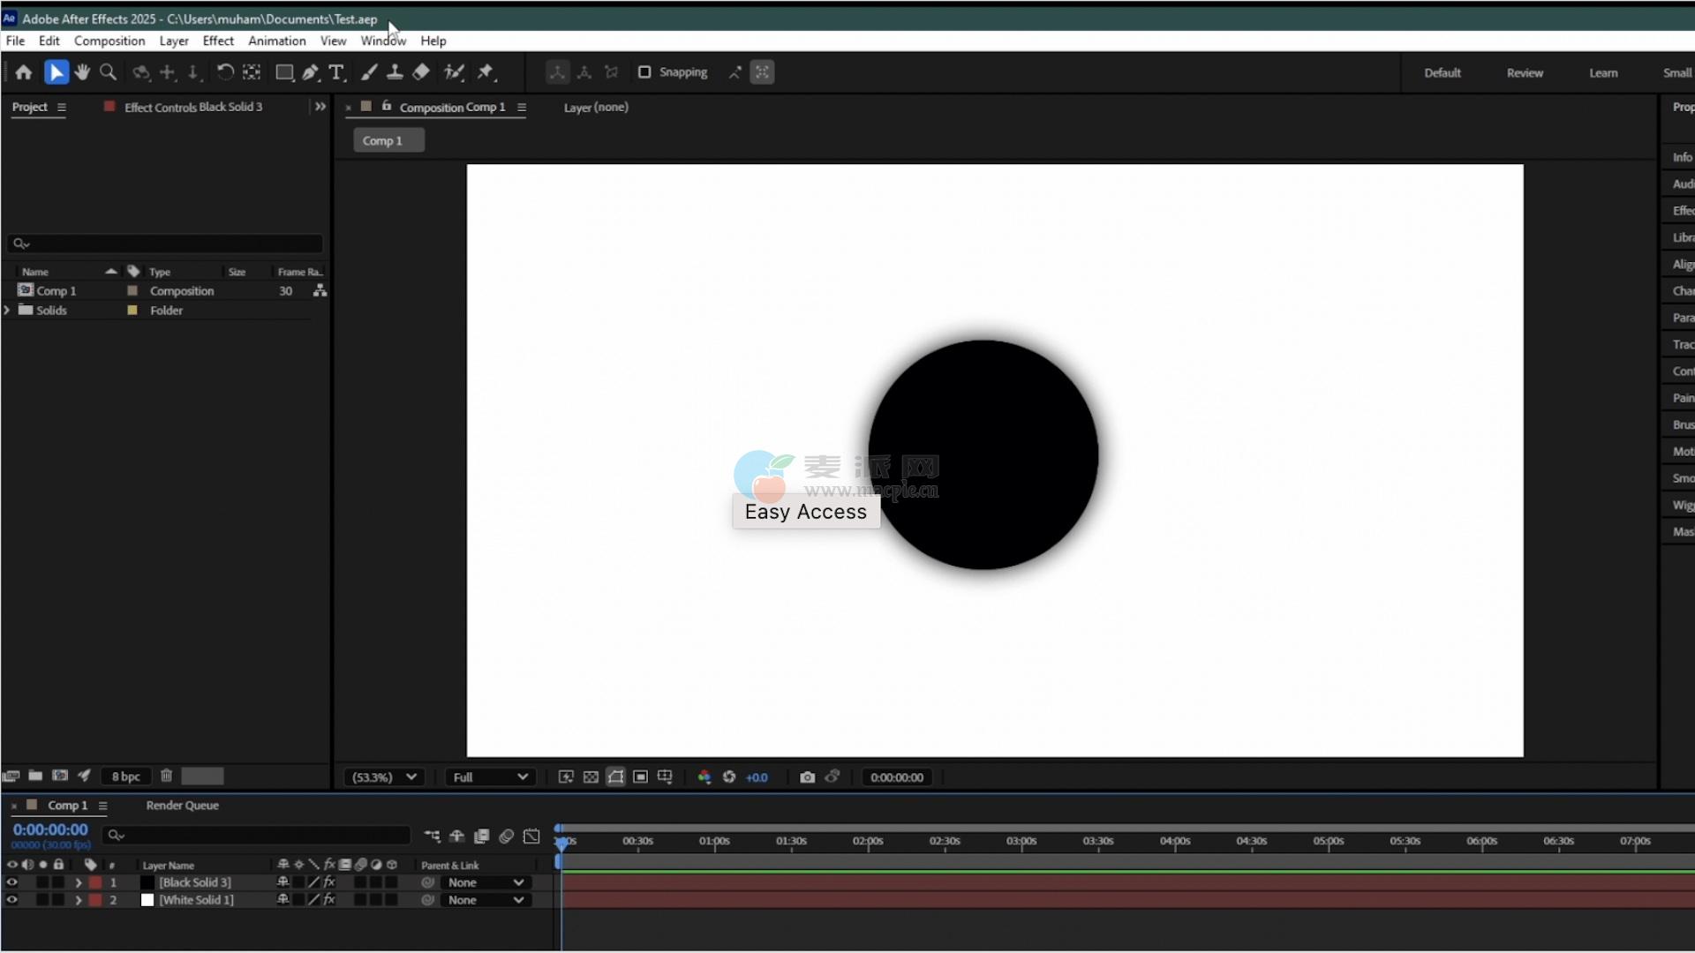The image size is (1695, 953).
Task: Switch to the Review workspace
Action: 1525,73
